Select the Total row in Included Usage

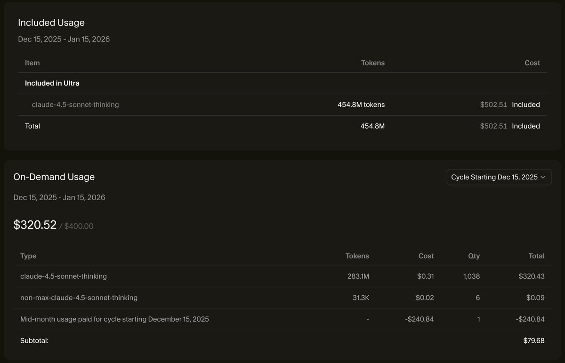coord(32,126)
